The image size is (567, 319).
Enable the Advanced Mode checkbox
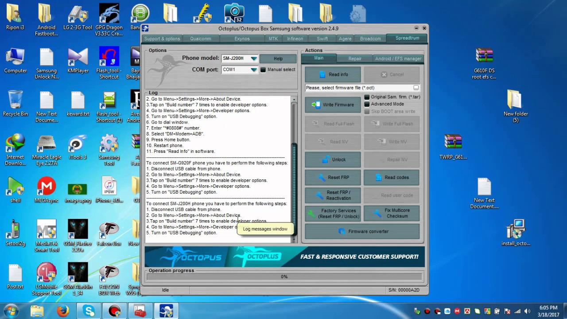[x=367, y=104]
